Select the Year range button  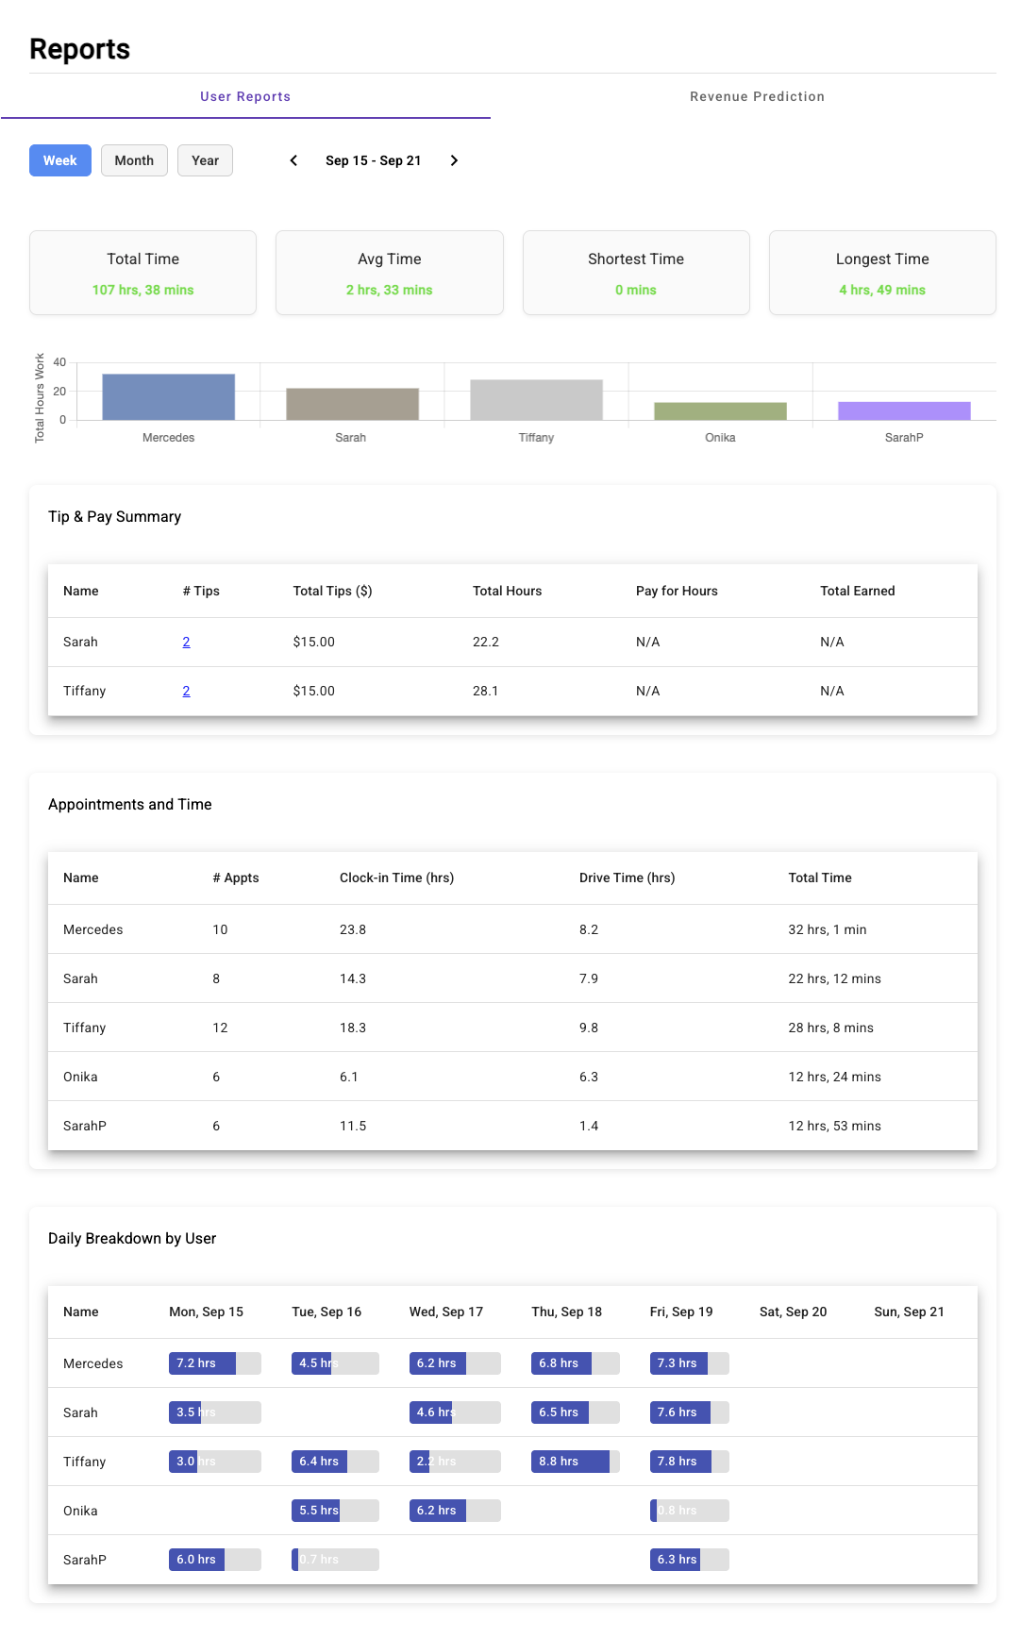tap(205, 160)
